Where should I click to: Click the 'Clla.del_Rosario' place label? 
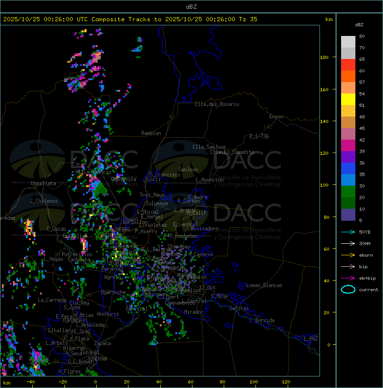click(217, 104)
